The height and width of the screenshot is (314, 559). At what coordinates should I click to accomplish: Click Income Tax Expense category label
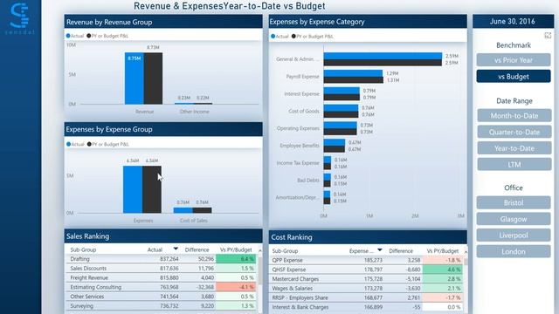click(298, 163)
